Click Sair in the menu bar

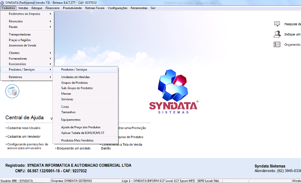pos(153,8)
